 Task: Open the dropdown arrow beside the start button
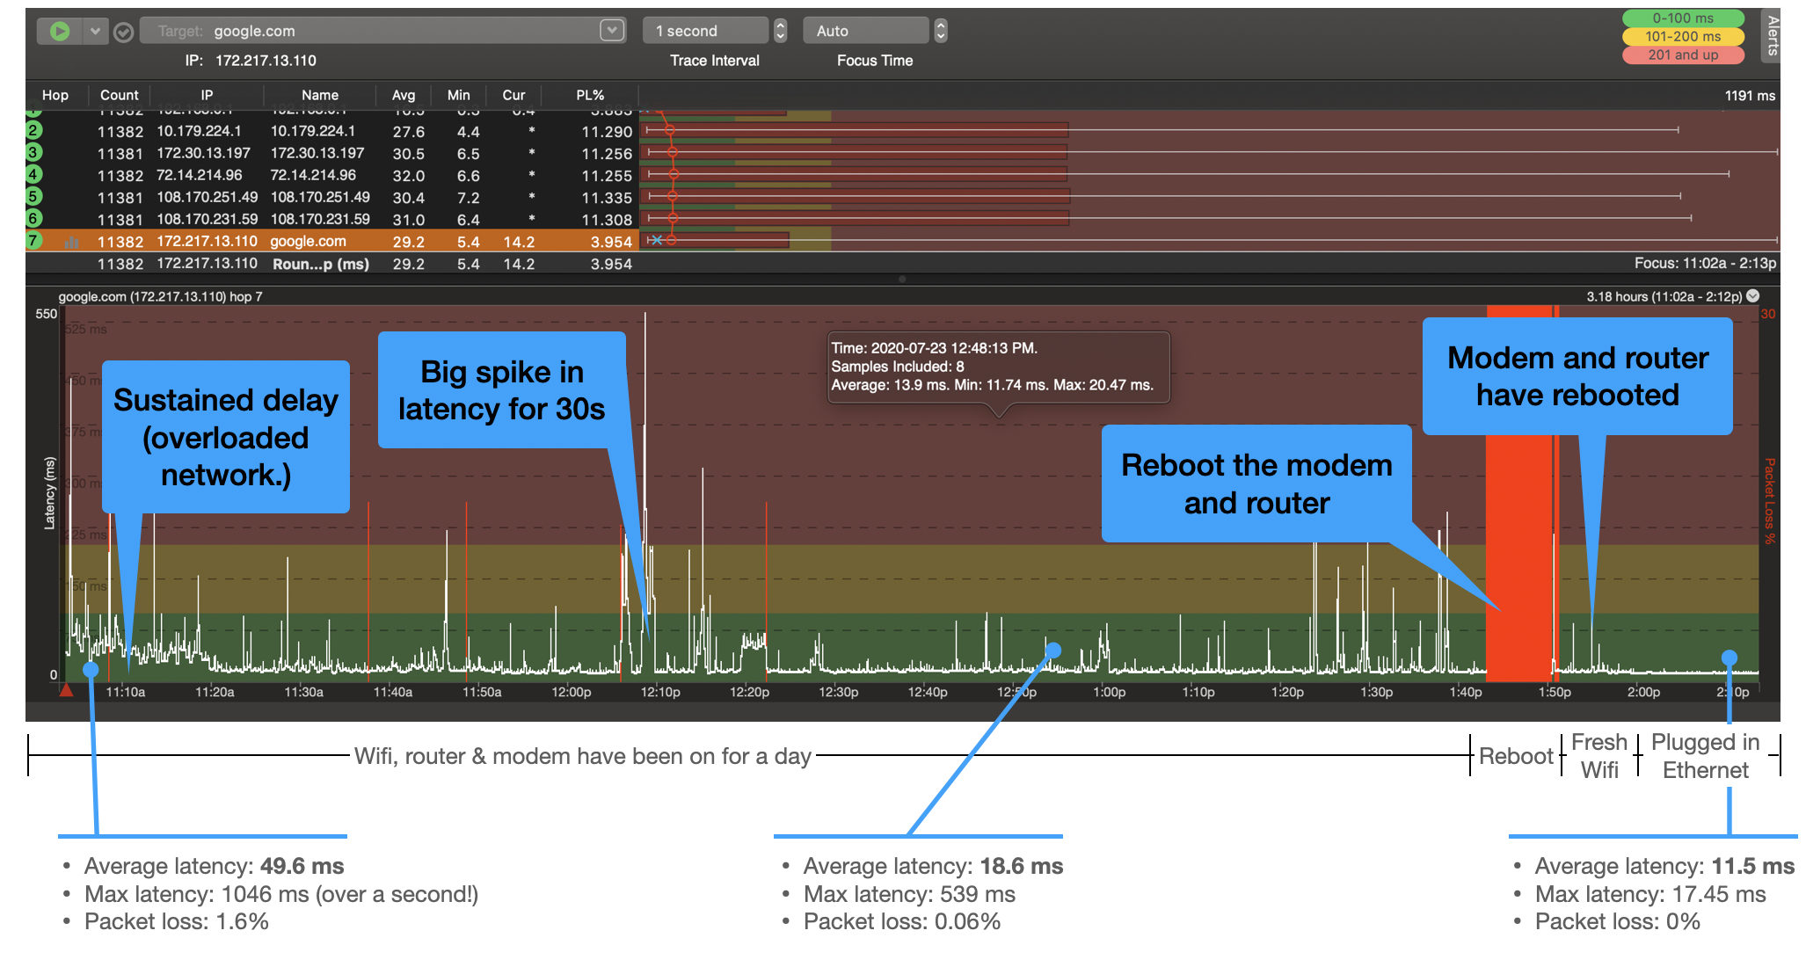point(95,32)
